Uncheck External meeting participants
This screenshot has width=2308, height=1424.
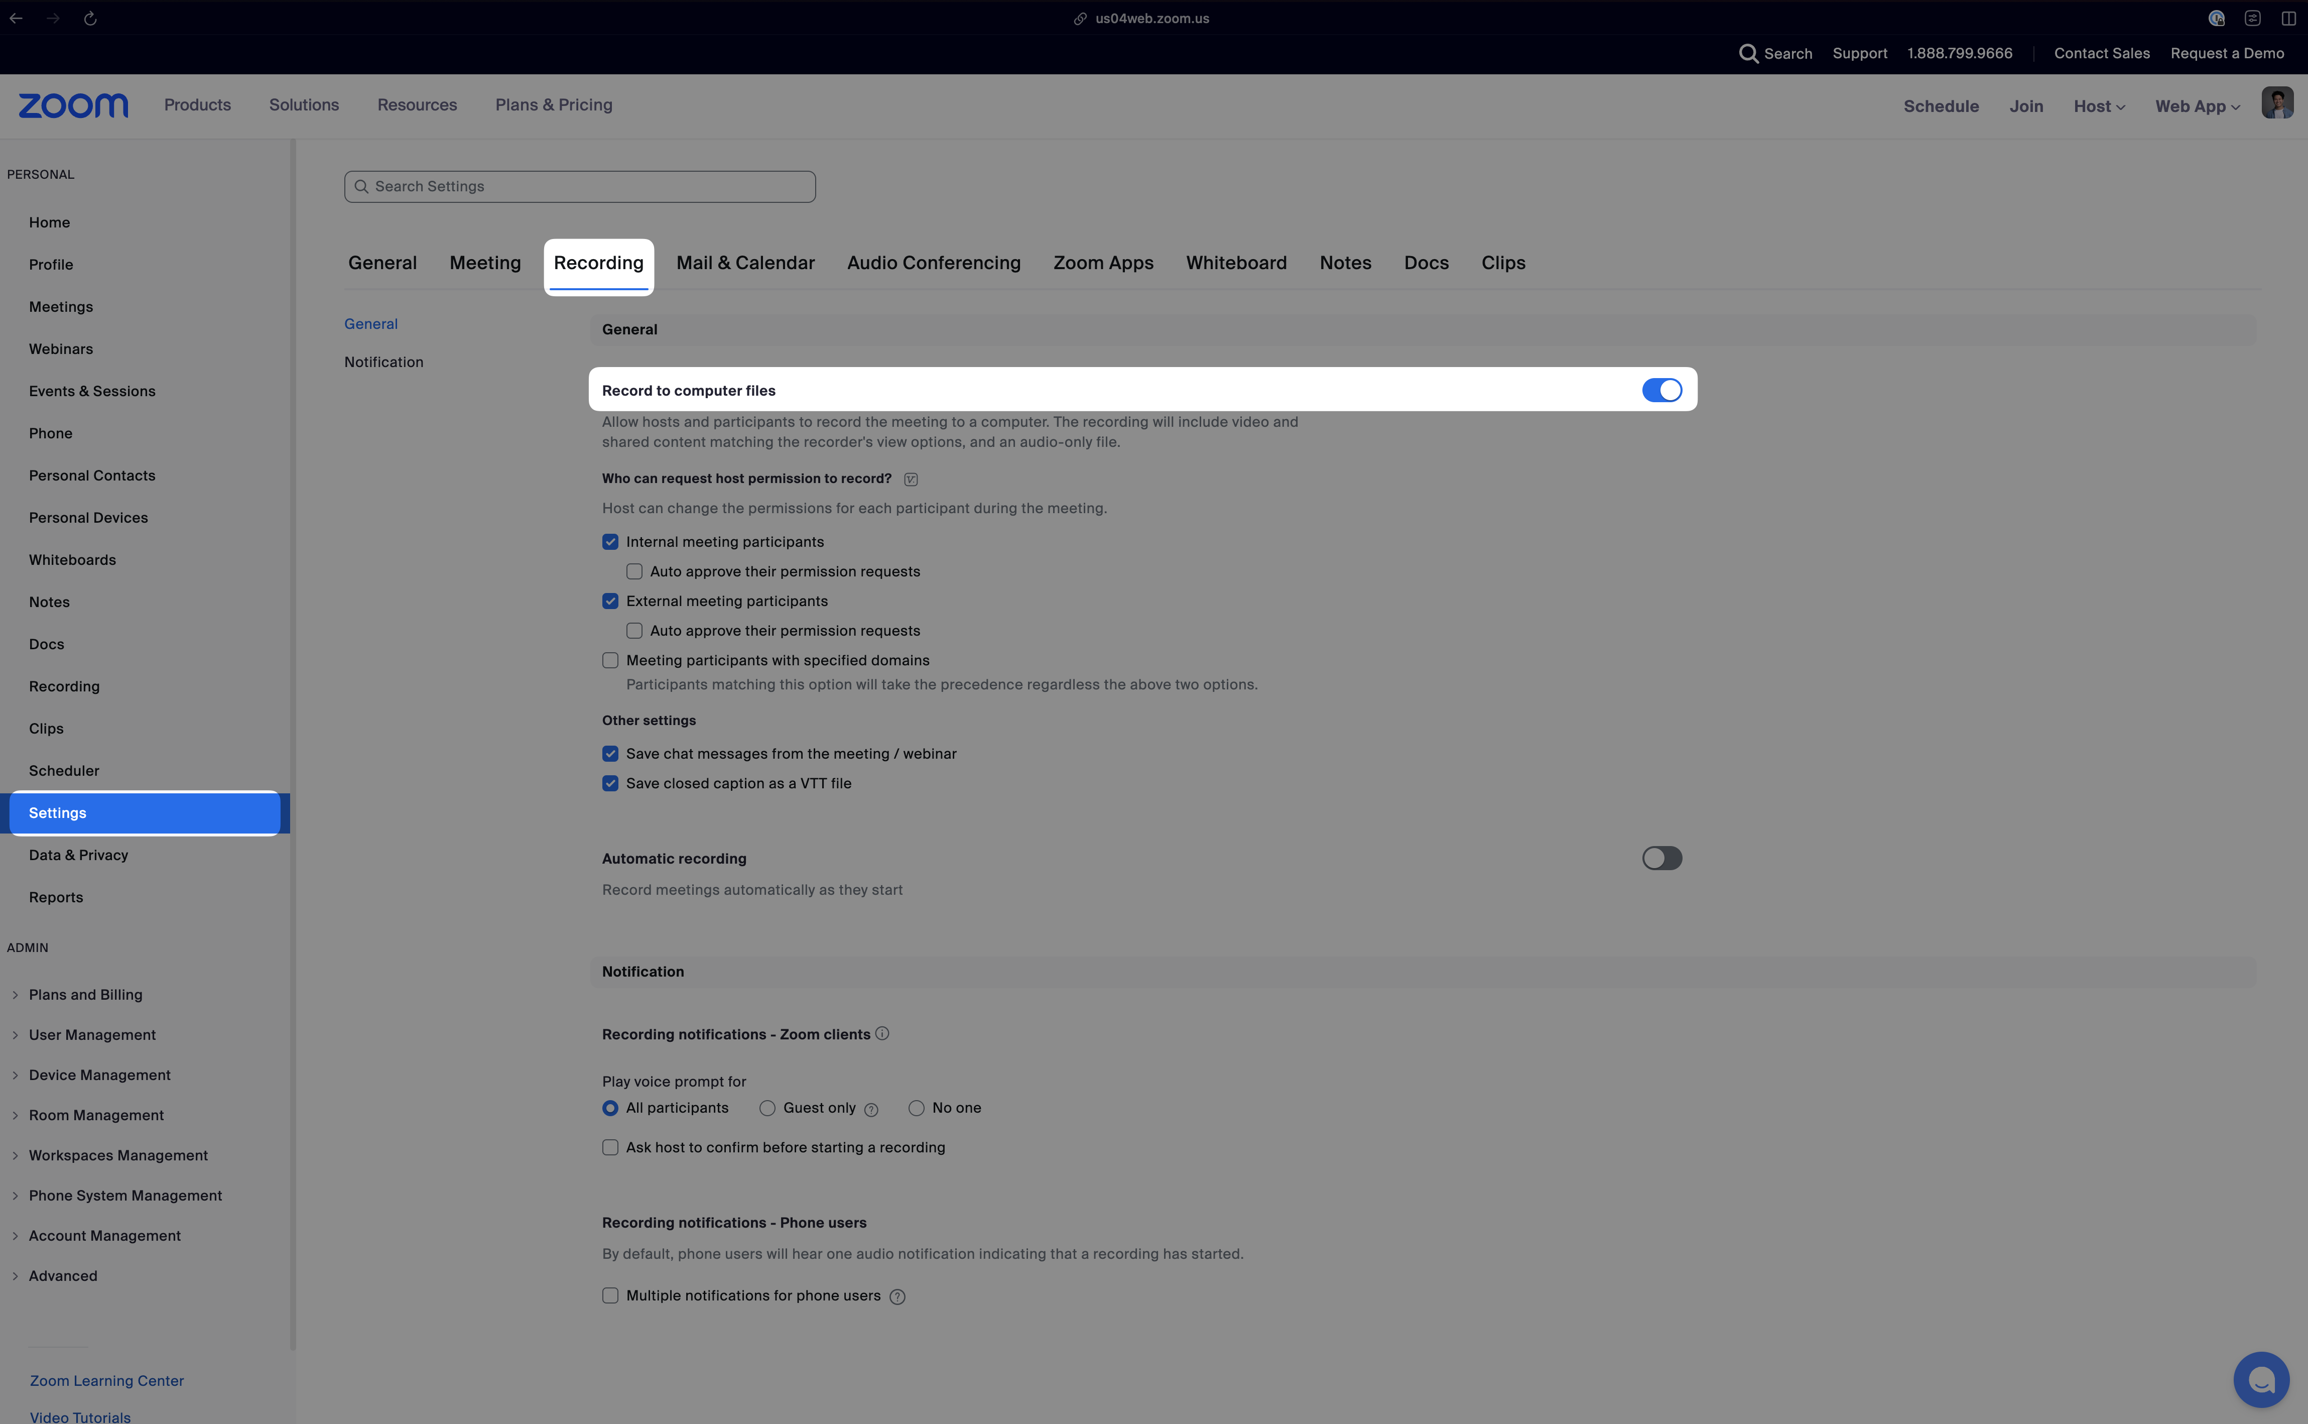pyautogui.click(x=610, y=602)
